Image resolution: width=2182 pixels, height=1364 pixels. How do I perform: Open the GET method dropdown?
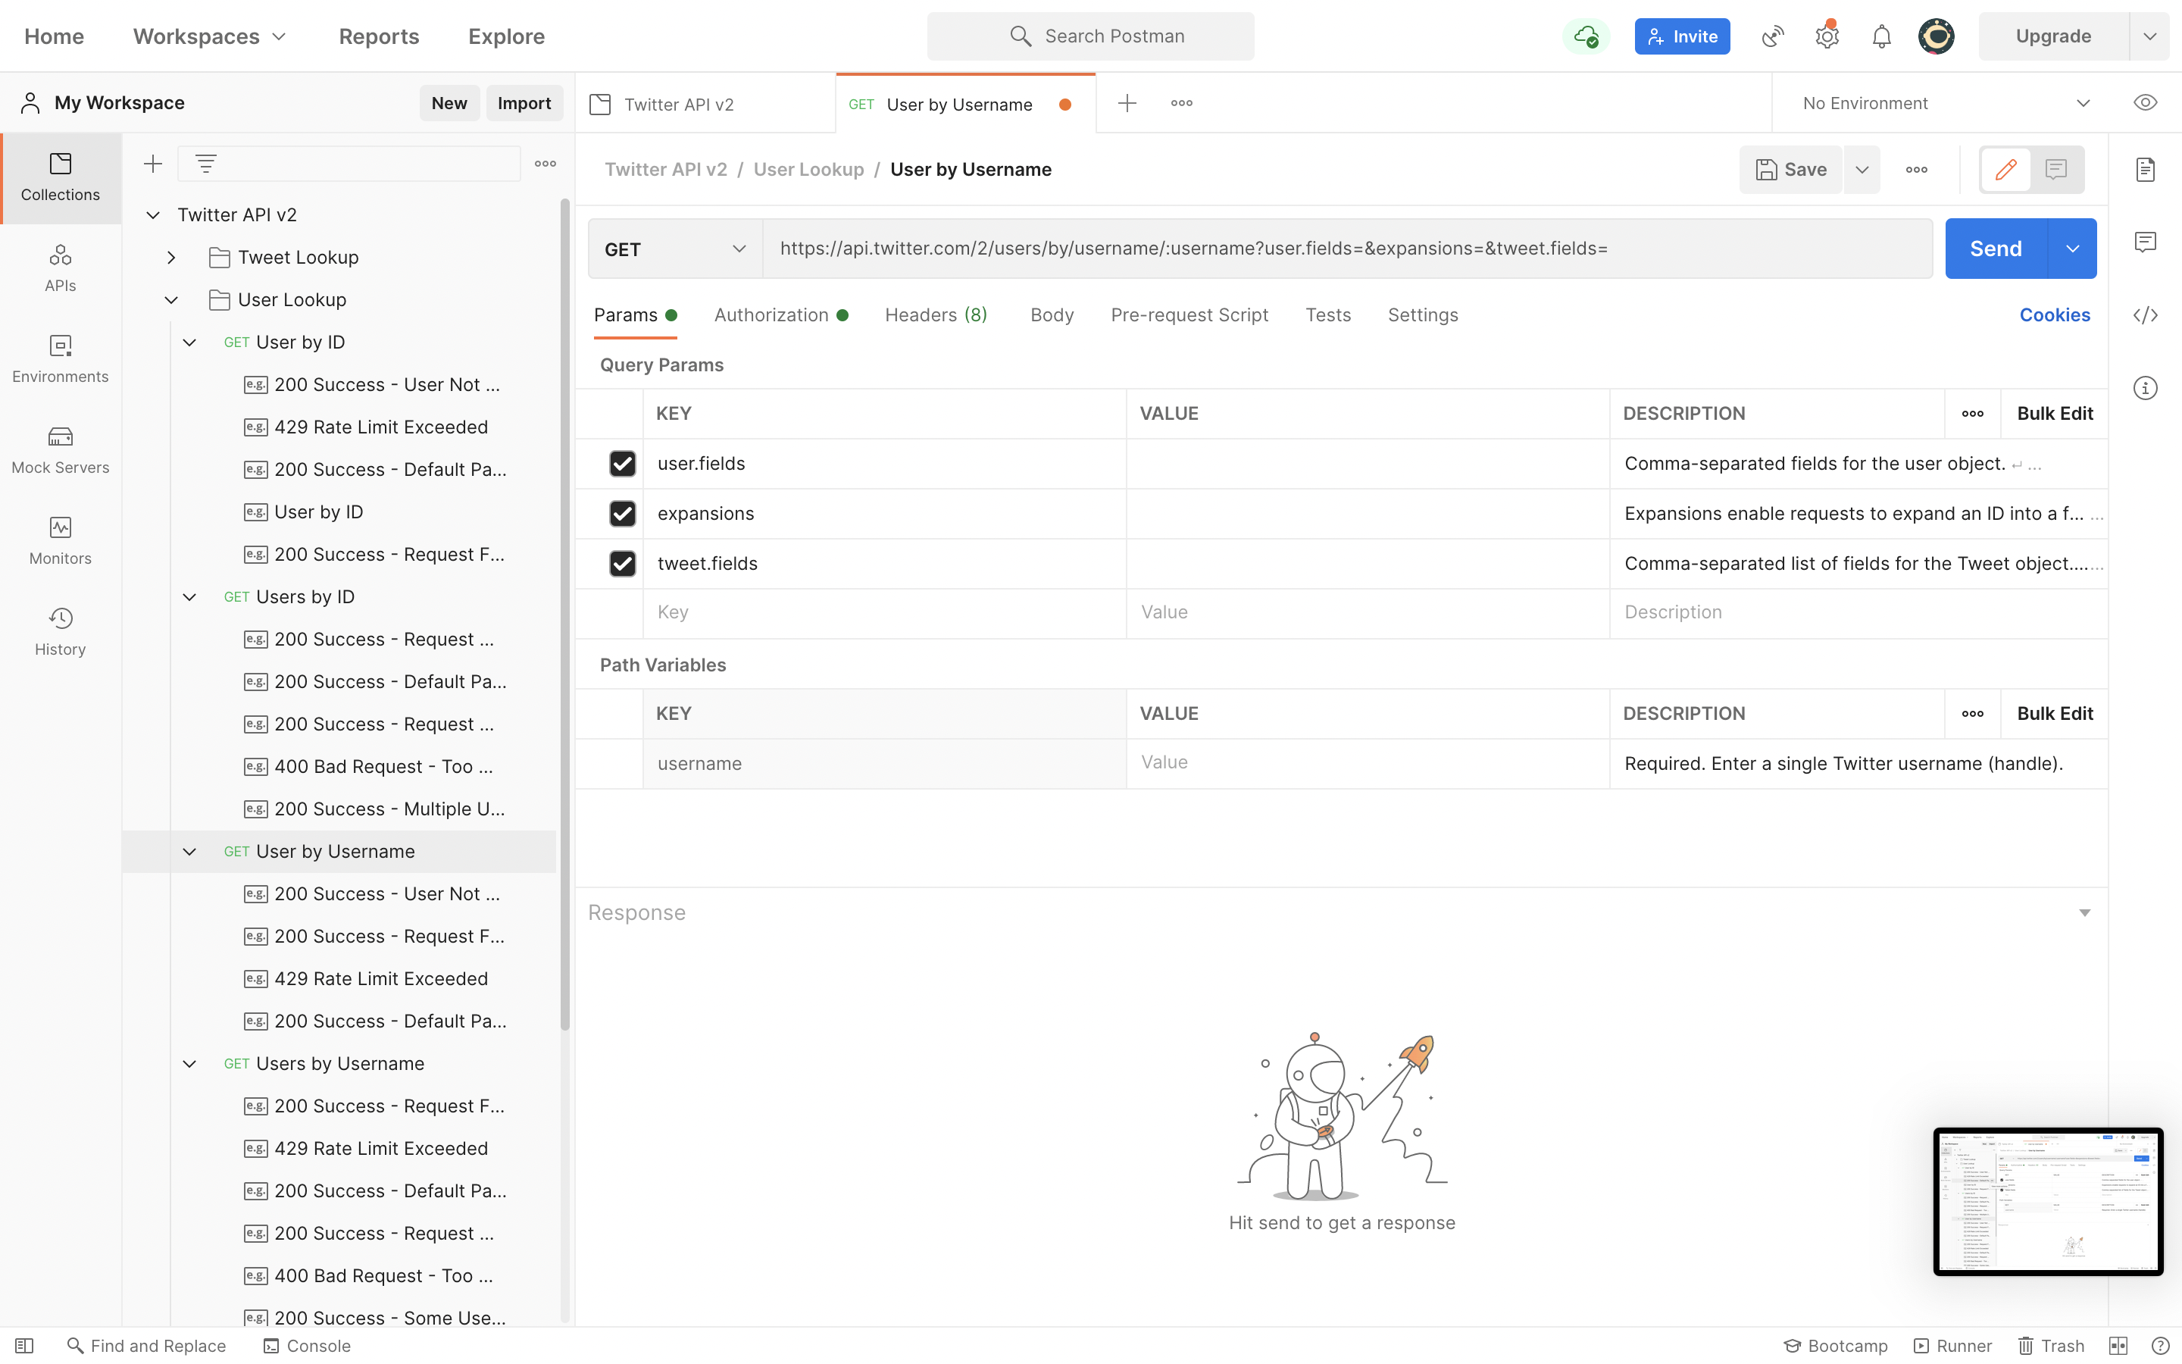tap(675, 249)
